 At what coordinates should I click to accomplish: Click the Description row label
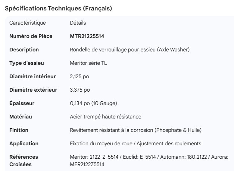click(x=24, y=50)
